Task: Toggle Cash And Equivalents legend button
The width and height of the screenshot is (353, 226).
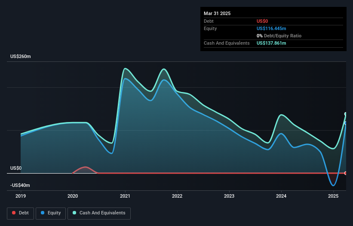Action: [99, 213]
